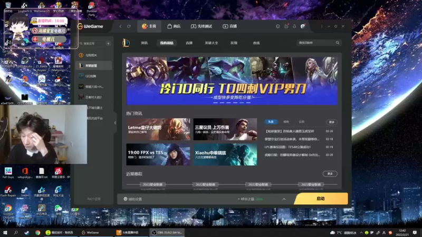
Task: Open the Steam desktop icon
Action: click(25, 192)
